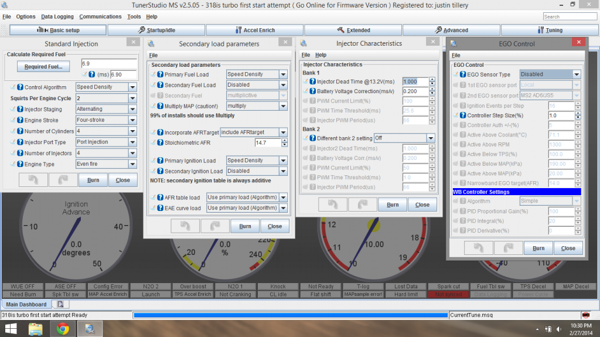Image resolution: width=600 pixels, height=337 pixels.
Task: Expand Control Algorithm dropdown
Action: tap(132, 87)
